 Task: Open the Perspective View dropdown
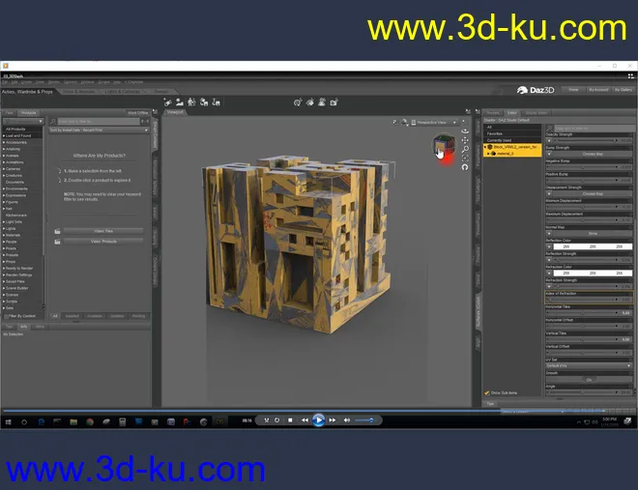coord(433,122)
